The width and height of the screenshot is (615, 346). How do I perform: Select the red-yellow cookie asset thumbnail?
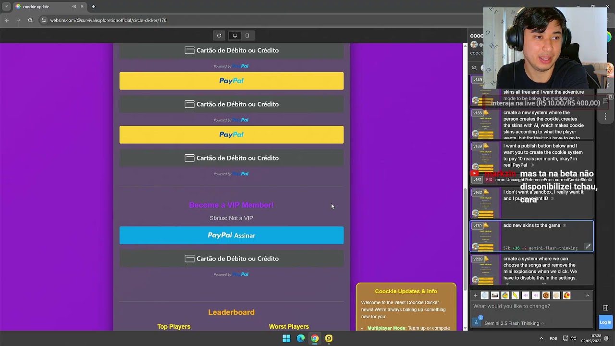[566, 296]
